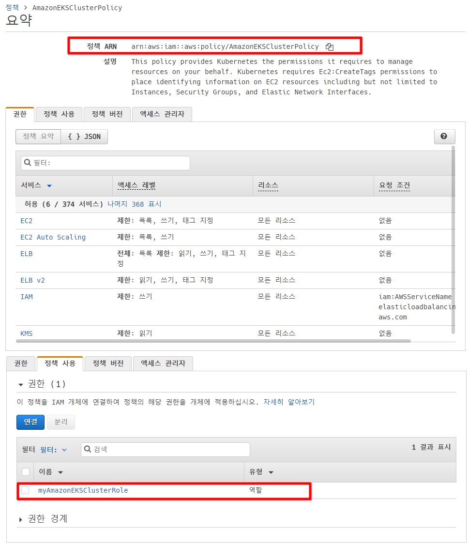Switch to upper 정책 사용 tab
The image size is (468, 544).
pyautogui.click(x=59, y=114)
